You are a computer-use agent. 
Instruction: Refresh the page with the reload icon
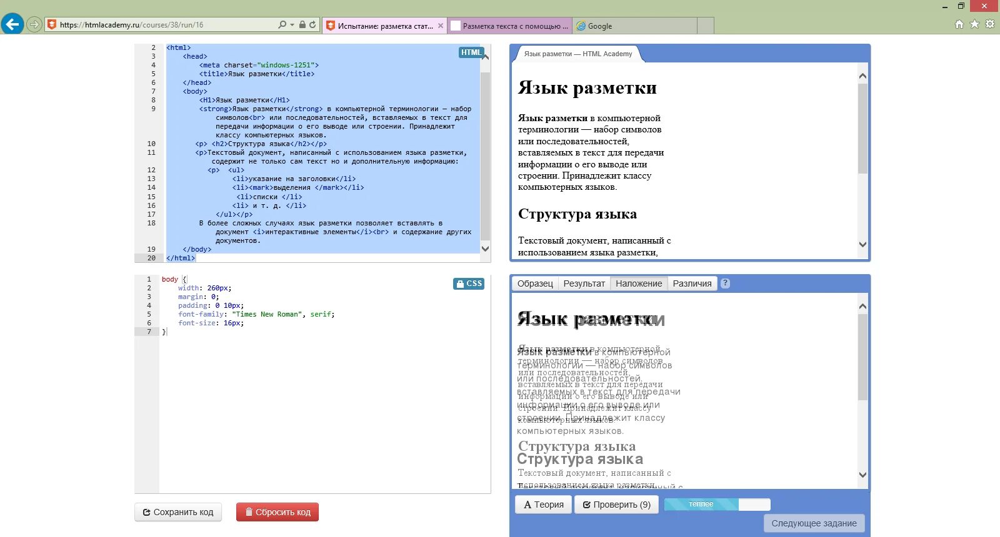coord(312,25)
